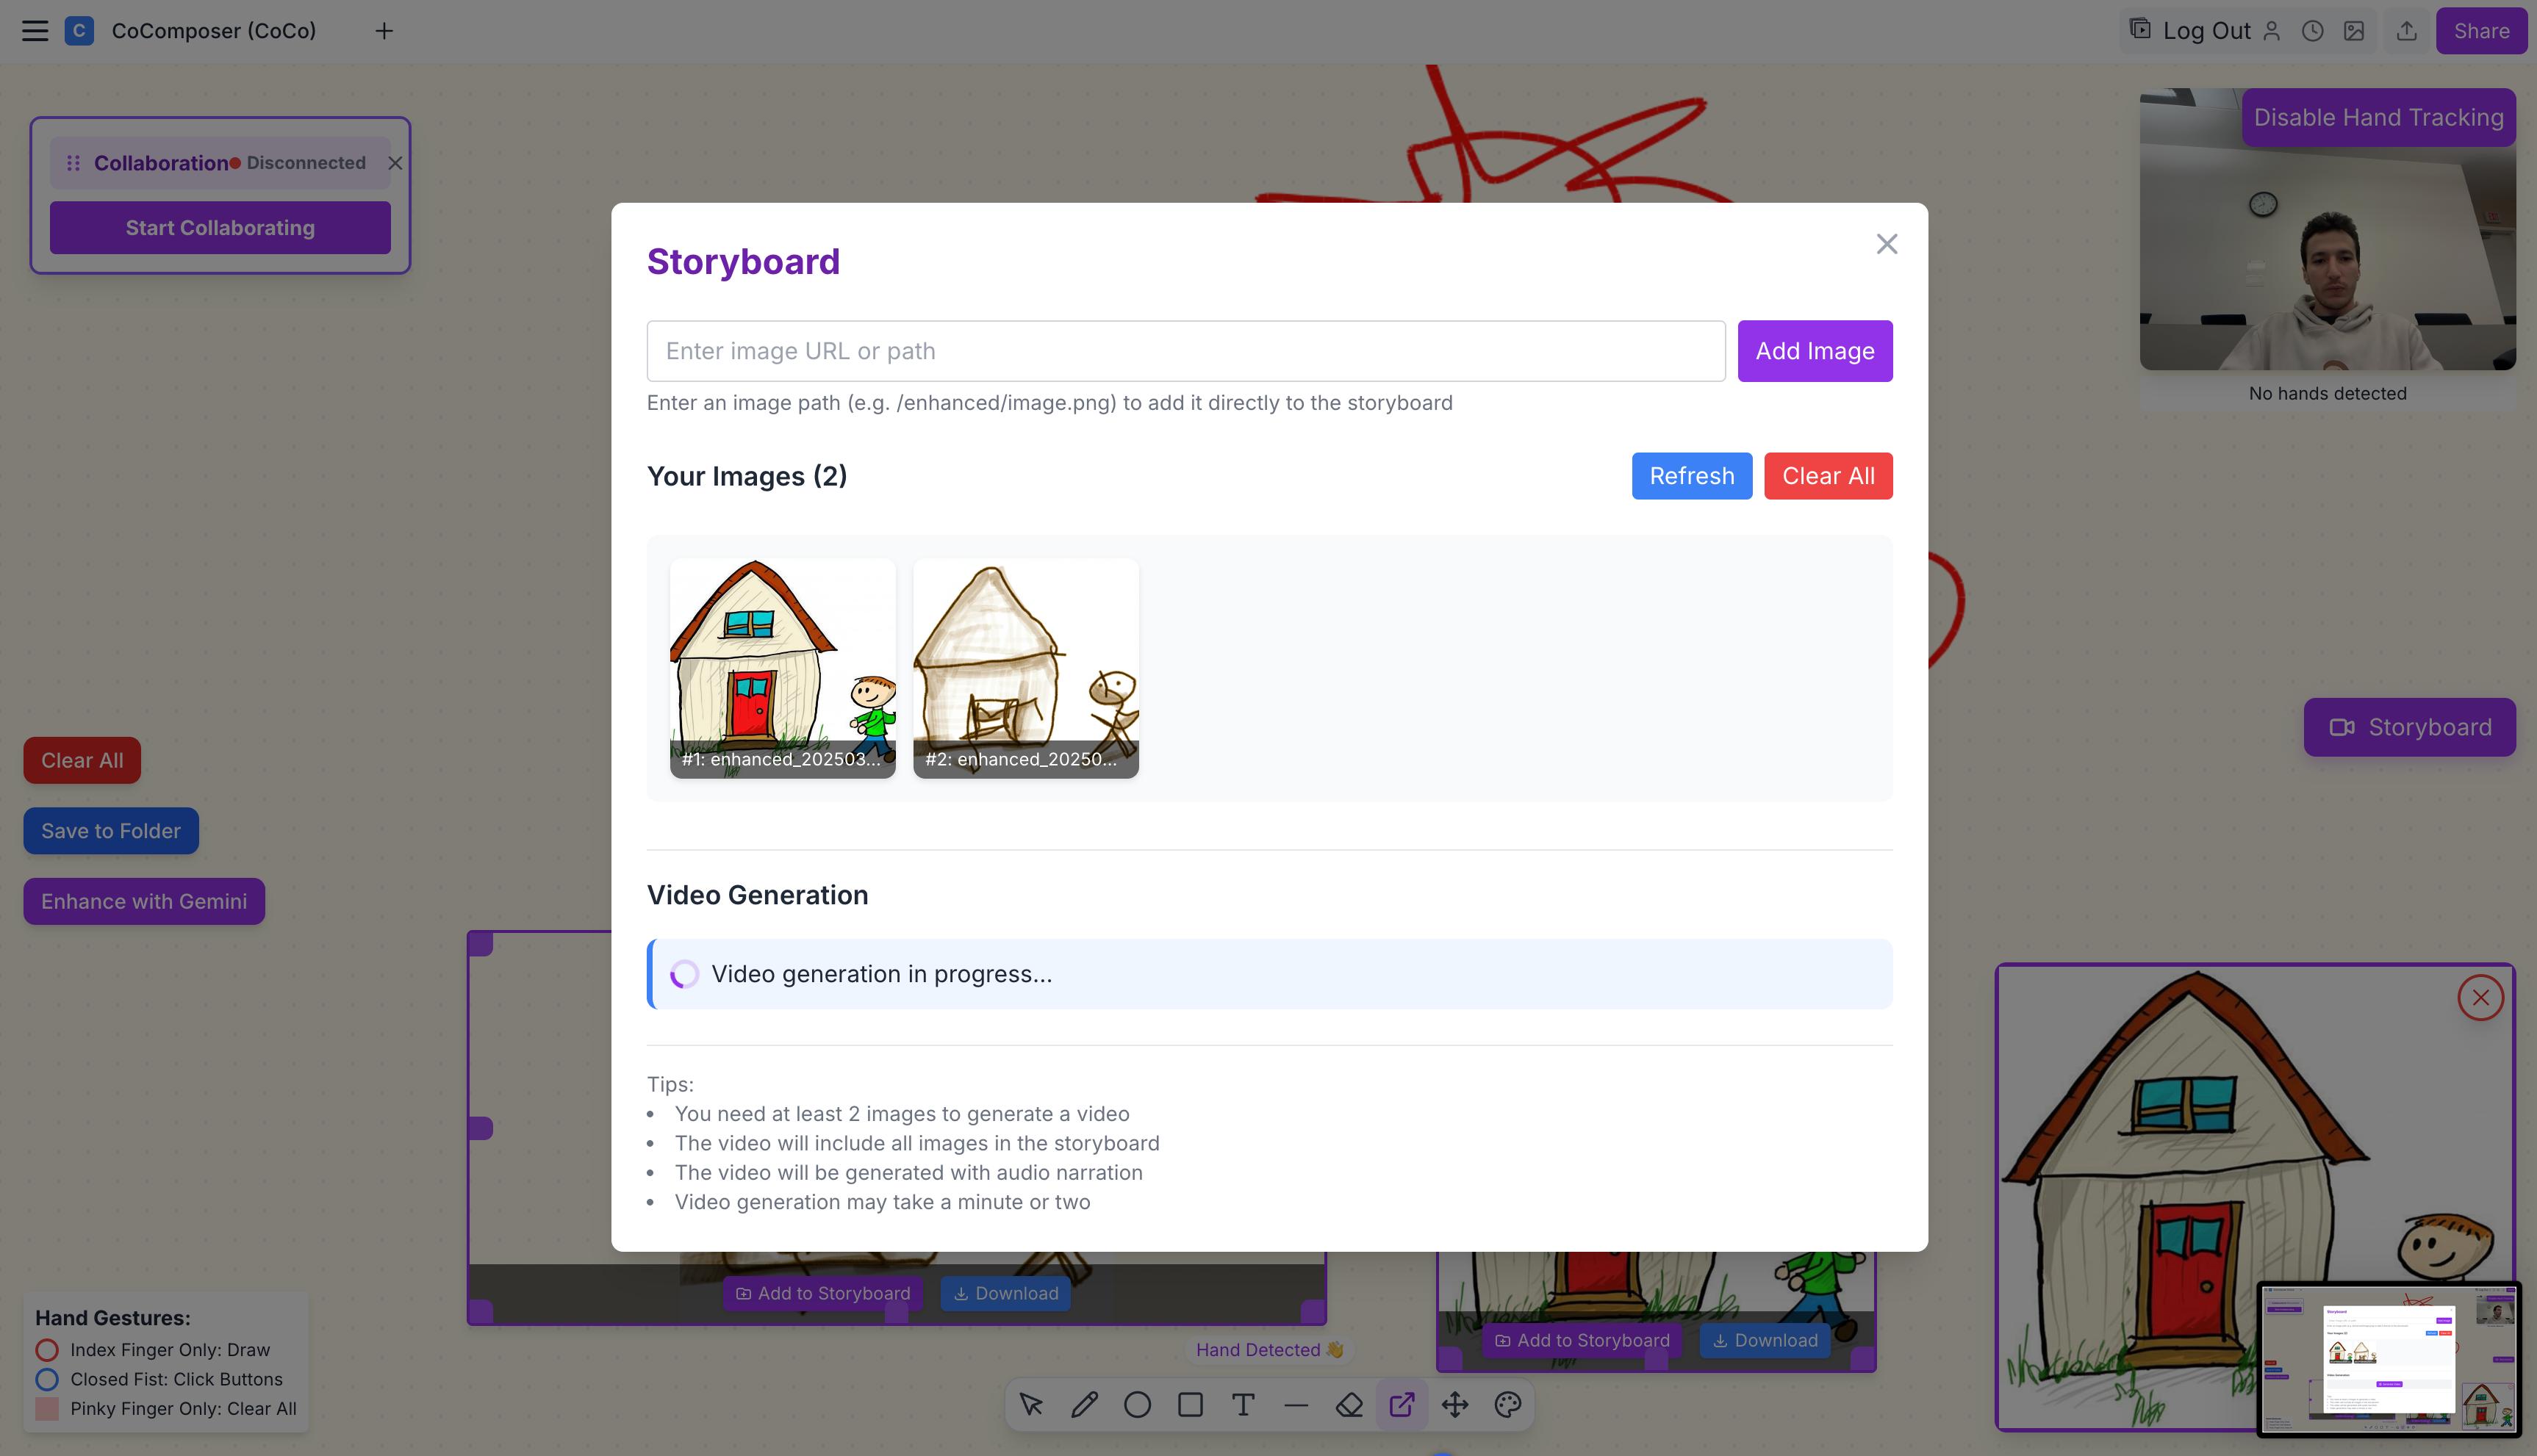Screen dimensions: 2537x1456
Task: Open the hamburger menu
Action: tap(35, 31)
